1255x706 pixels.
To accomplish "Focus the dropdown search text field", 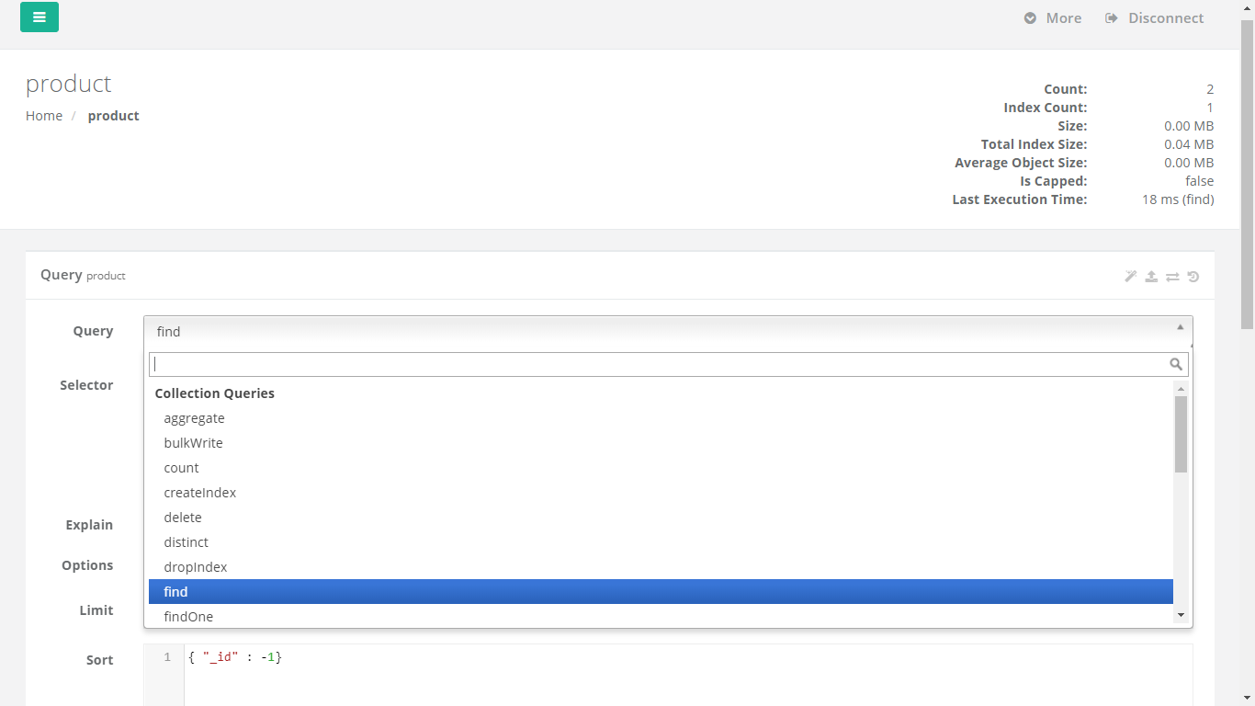I will (x=657, y=365).
